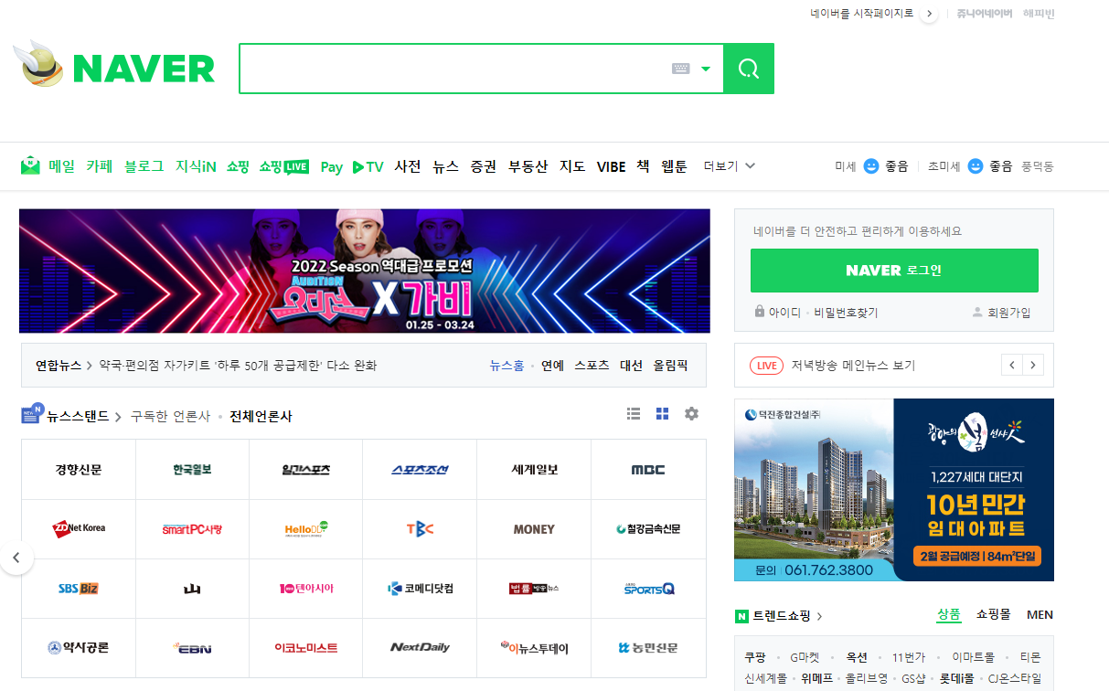Open Naver TV play icon link
Image resolution: width=1109 pixels, height=691 pixels.
368,166
